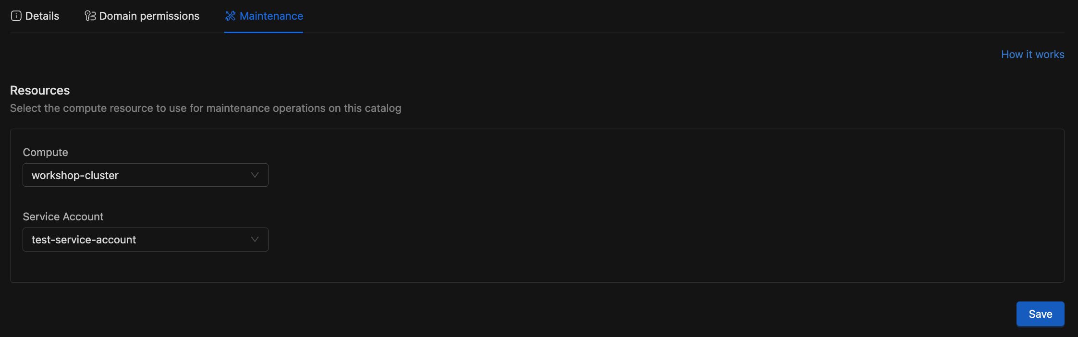Expand the Compute dropdown chevron

[x=255, y=175]
